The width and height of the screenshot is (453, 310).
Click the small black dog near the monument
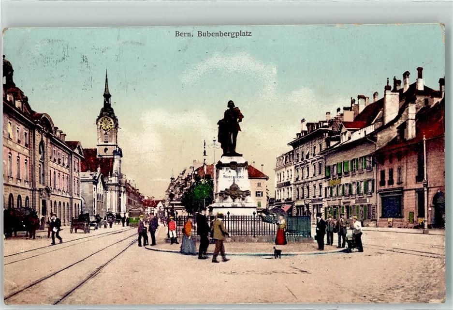click(278, 253)
